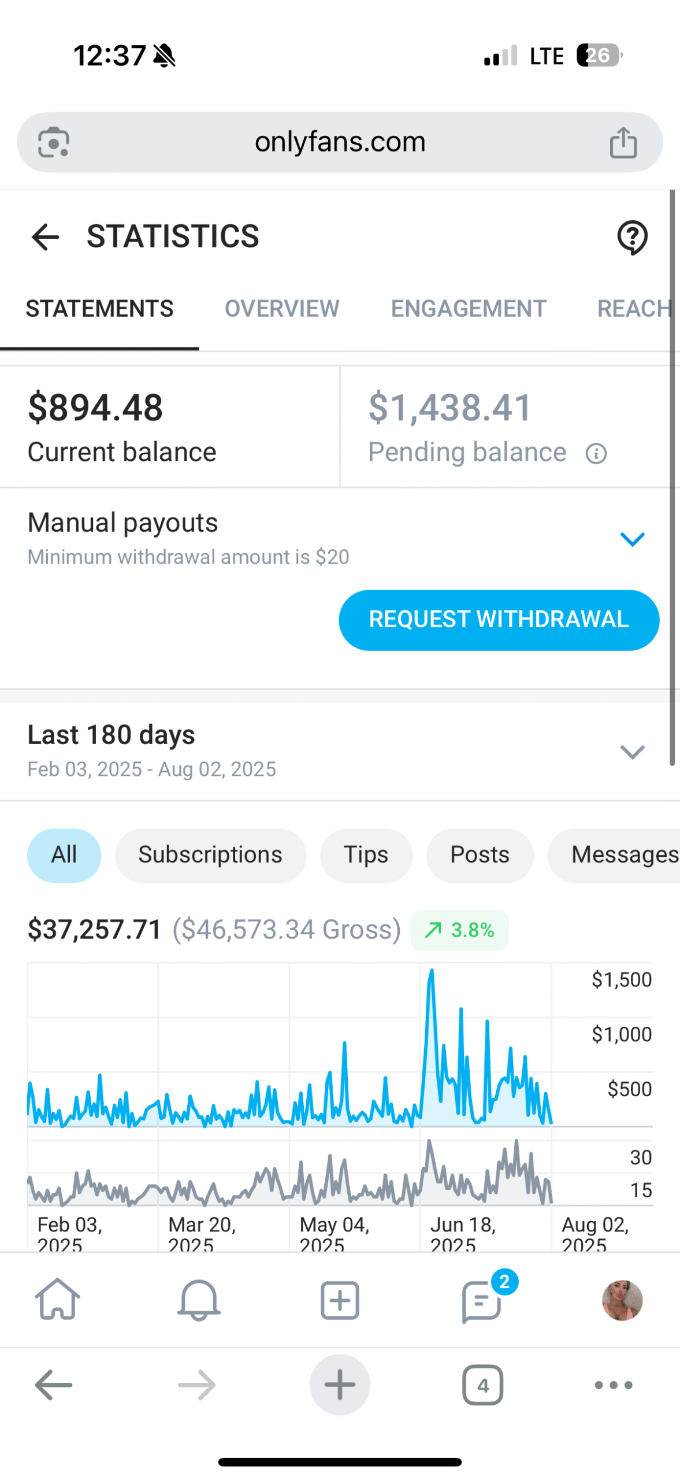Tap the browser share icon
This screenshot has height=1480, width=680.
click(x=623, y=142)
